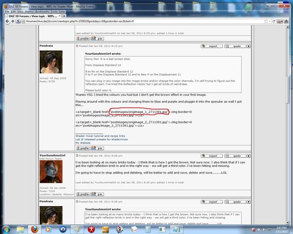This screenshot has width=293, height=234.
Task: Click Pendraia's avatar in the 8:15 pm post
Action: pyautogui.click(x=51, y=62)
